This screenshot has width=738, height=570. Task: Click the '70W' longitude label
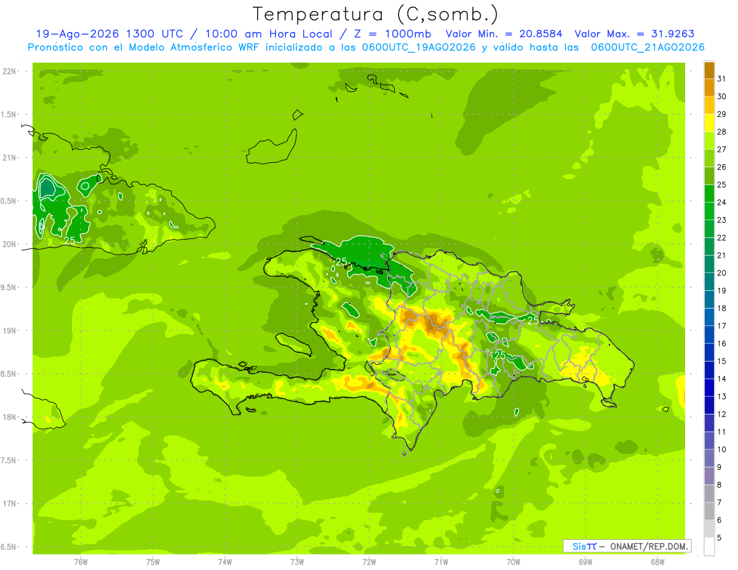click(514, 561)
